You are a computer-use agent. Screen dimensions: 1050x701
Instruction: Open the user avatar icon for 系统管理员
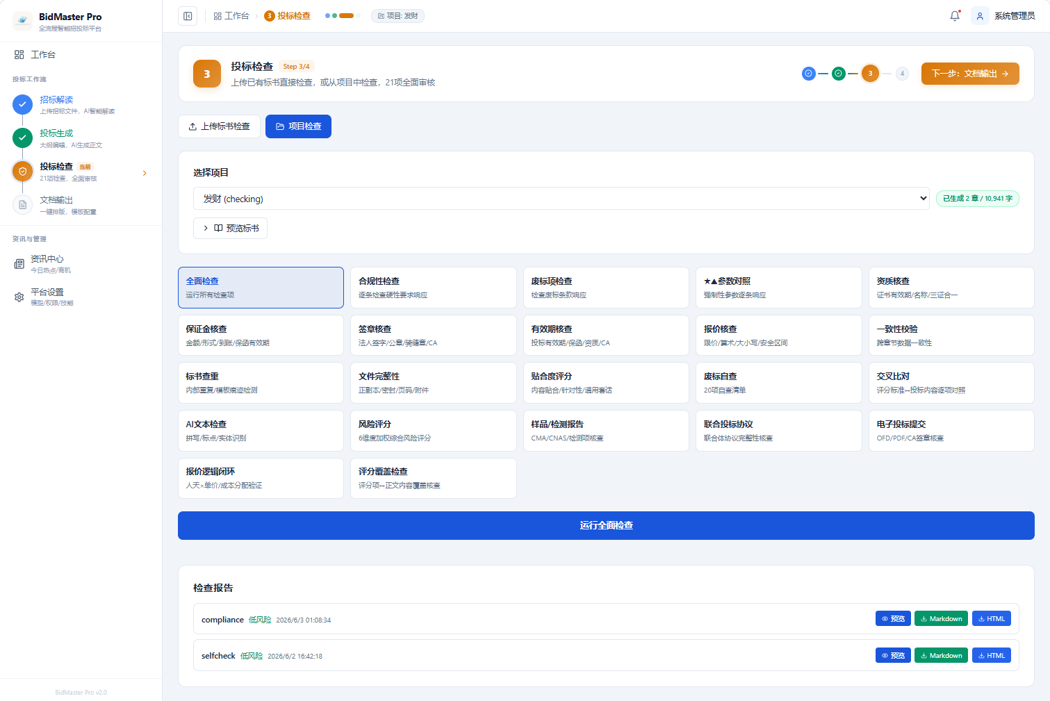tap(980, 16)
